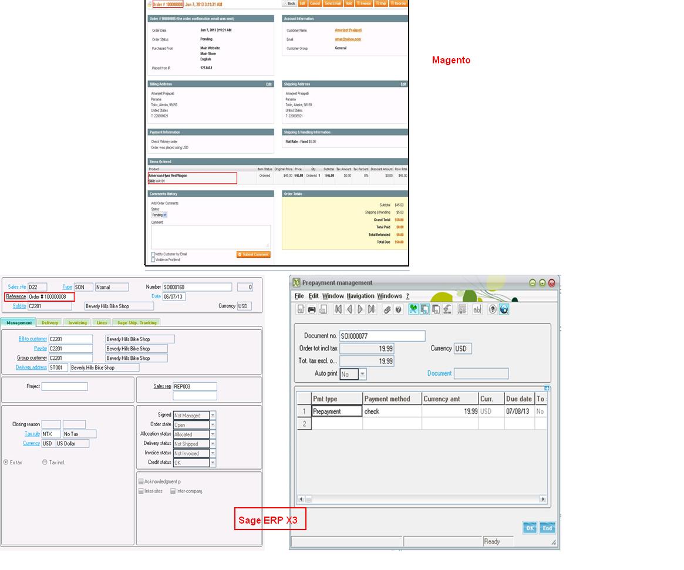The height and width of the screenshot is (570, 684).
Task: Open the Order state dropdown
Action: (213, 425)
